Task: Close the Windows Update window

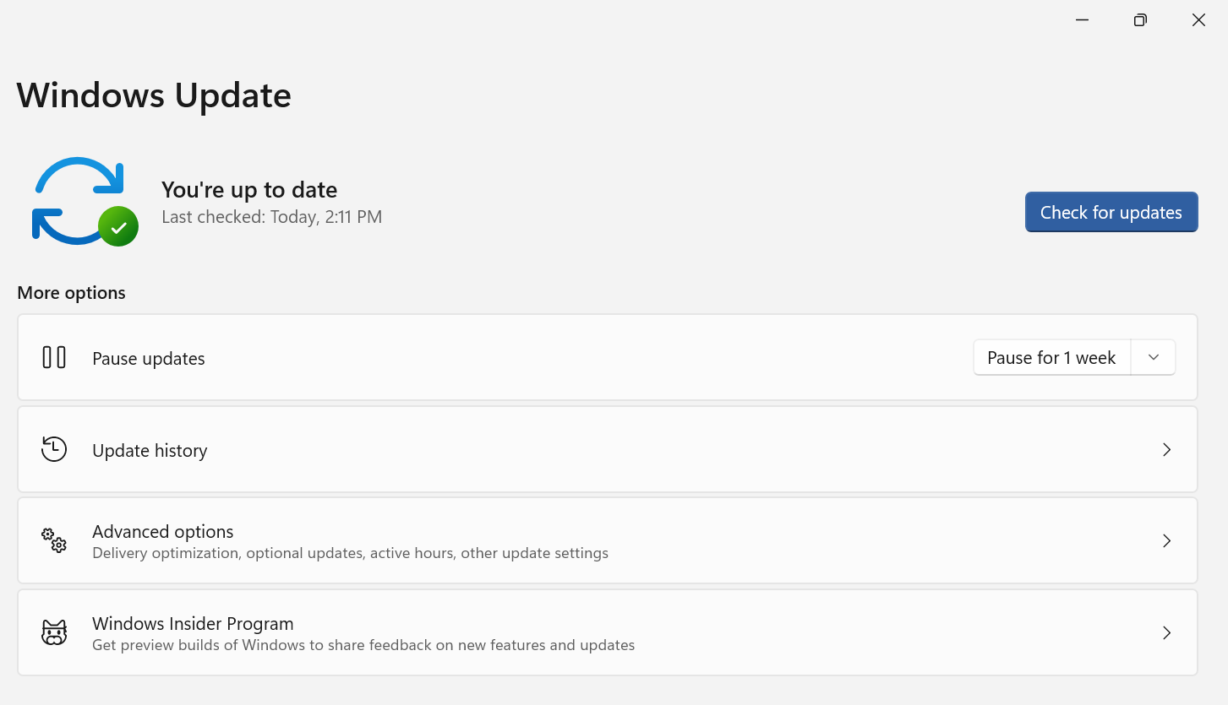Action: 1198,20
